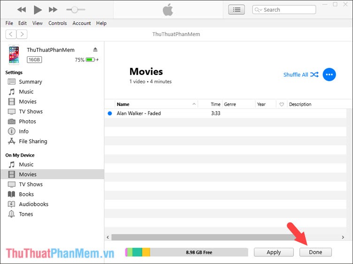The height and width of the screenshot is (264, 353).
Task: Open the Help menu
Action: (101, 23)
